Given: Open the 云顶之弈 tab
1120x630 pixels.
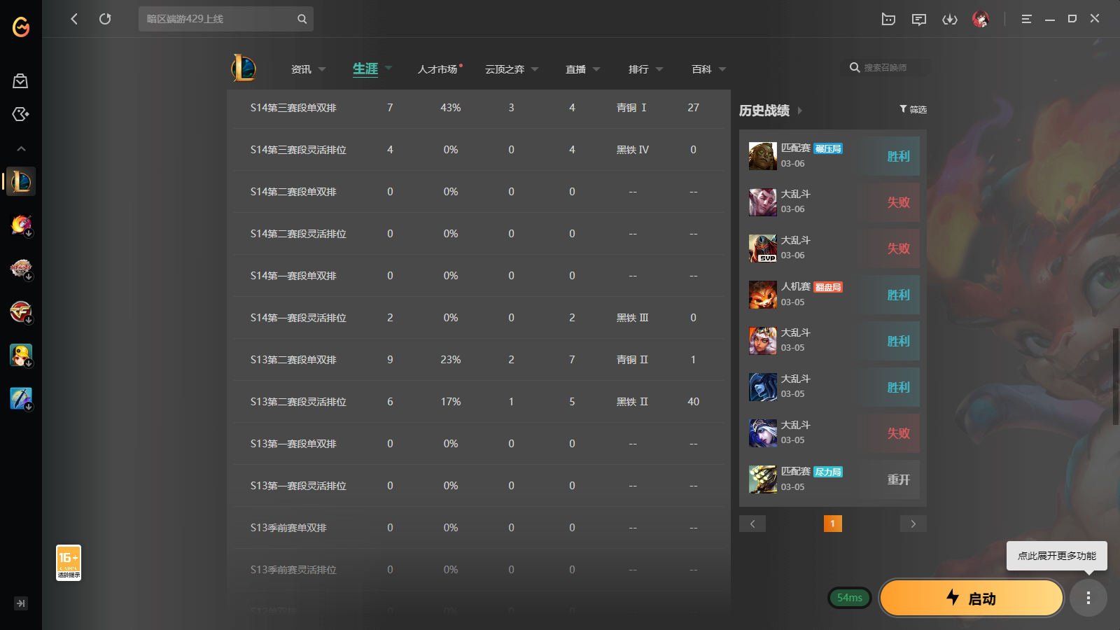Looking at the screenshot, I should click(511, 69).
